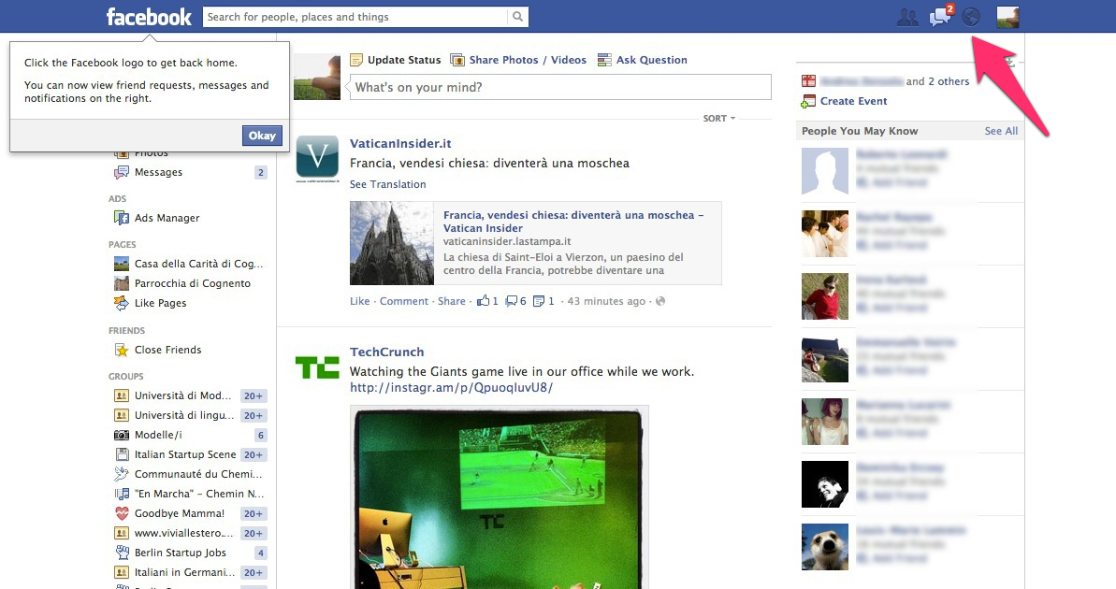Click the Close Friends star icon

pos(122,350)
